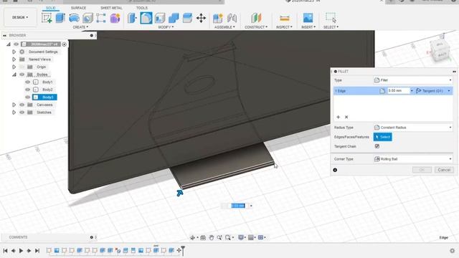Switch to the TOOLS tab
Screen dimensions: 459x258
point(142,8)
